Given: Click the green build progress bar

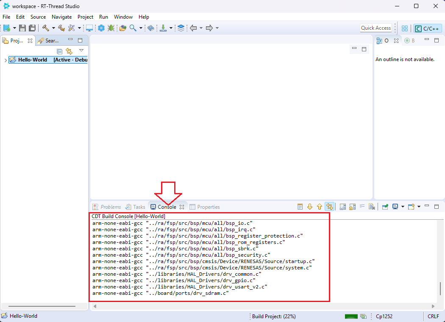Looking at the screenshot, I should pyautogui.click(x=351, y=316).
